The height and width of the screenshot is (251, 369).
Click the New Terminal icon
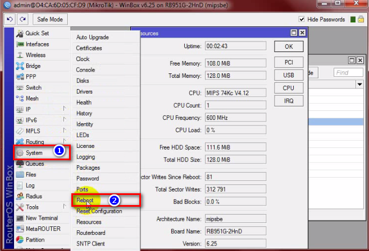coord(20,218)
